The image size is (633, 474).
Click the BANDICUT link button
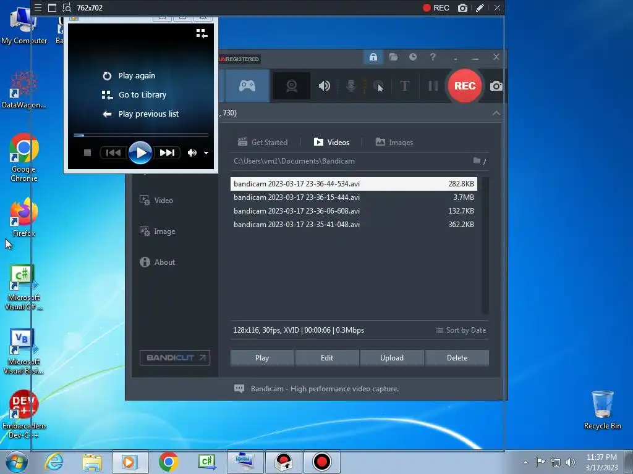[x=175, y=358]
